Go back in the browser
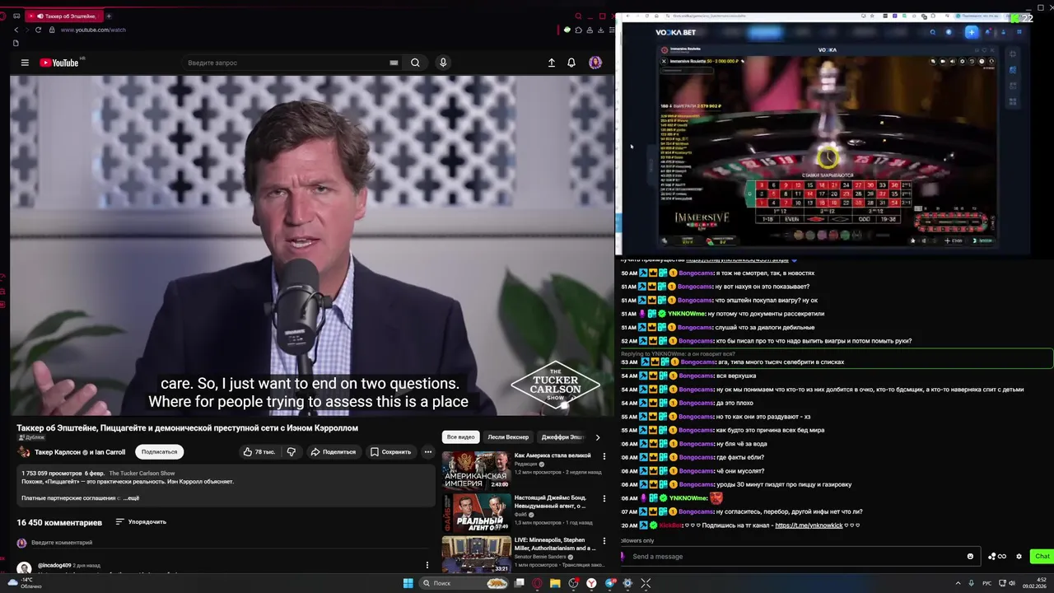 pos(16,30)
